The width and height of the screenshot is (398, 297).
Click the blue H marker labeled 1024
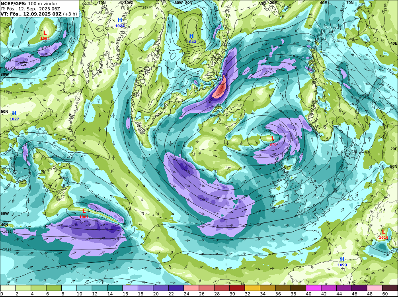(120, 23)
